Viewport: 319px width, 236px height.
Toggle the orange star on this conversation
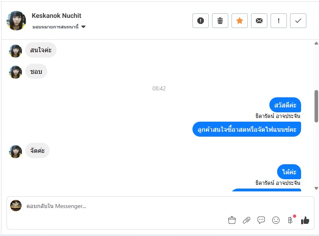point(240,21)
